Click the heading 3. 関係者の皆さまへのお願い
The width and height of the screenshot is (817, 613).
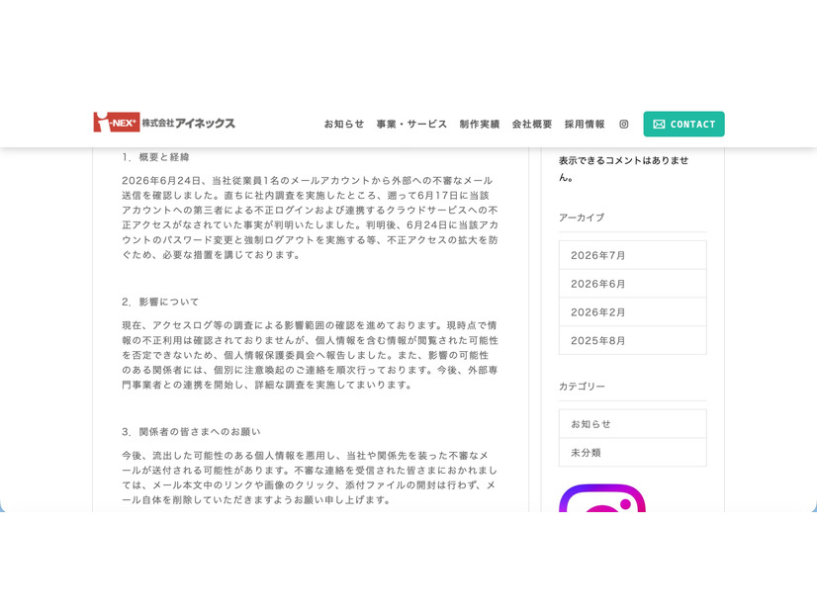pos(191,432)
